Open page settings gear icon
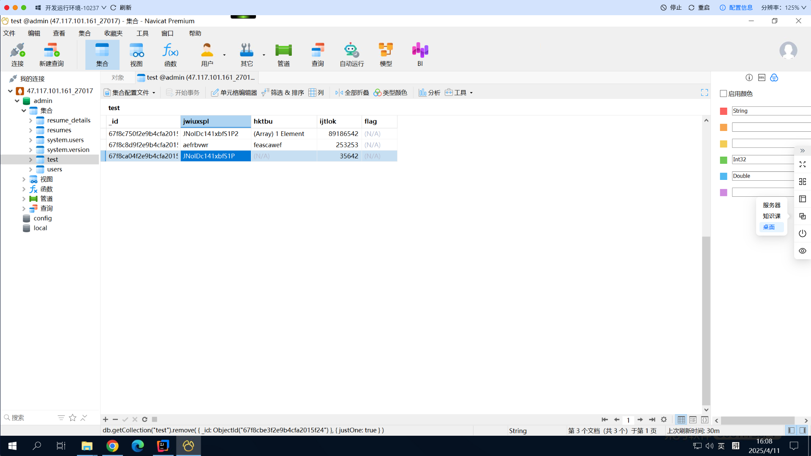The width and height of the screenshot is (811, 456). point(664,420)
